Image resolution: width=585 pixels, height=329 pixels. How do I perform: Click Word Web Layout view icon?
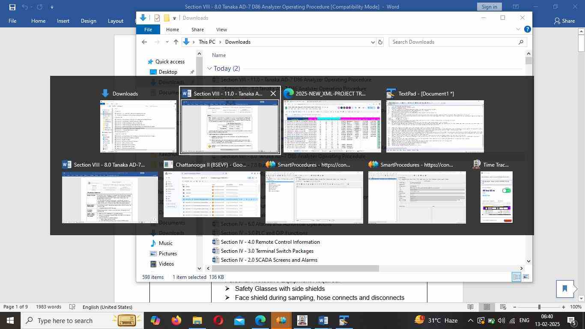coord(503,307)
